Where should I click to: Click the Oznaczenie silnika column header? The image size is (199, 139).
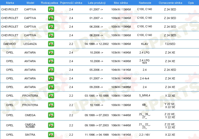tap(170, 3)
